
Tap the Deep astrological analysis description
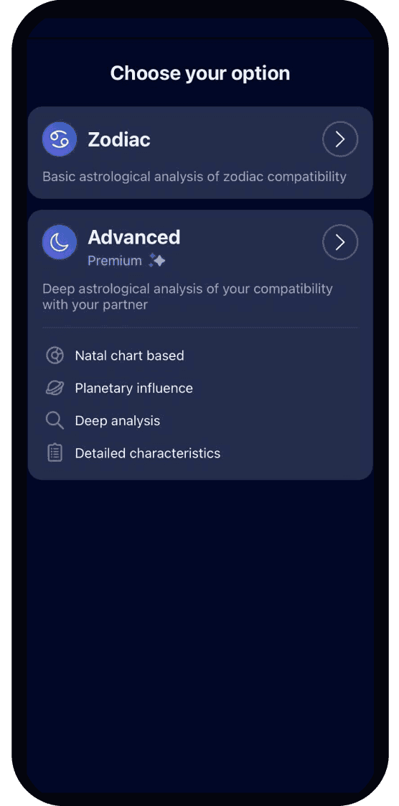(188, 297)
